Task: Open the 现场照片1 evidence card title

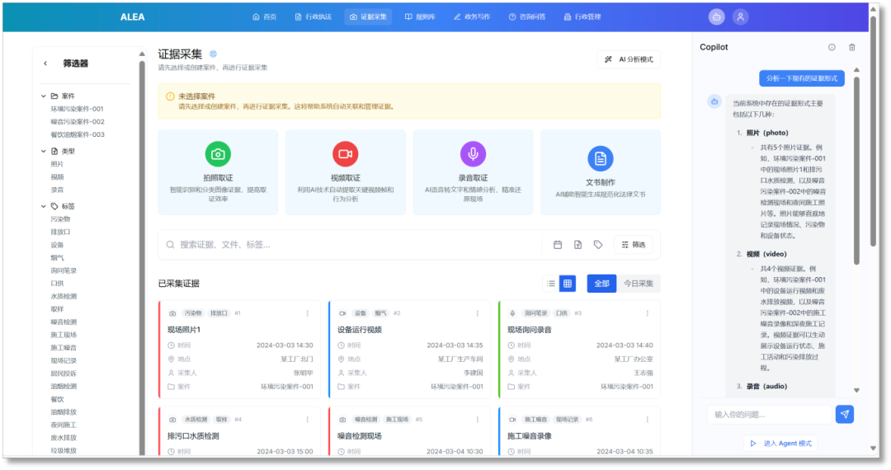Action: [183, 330]
